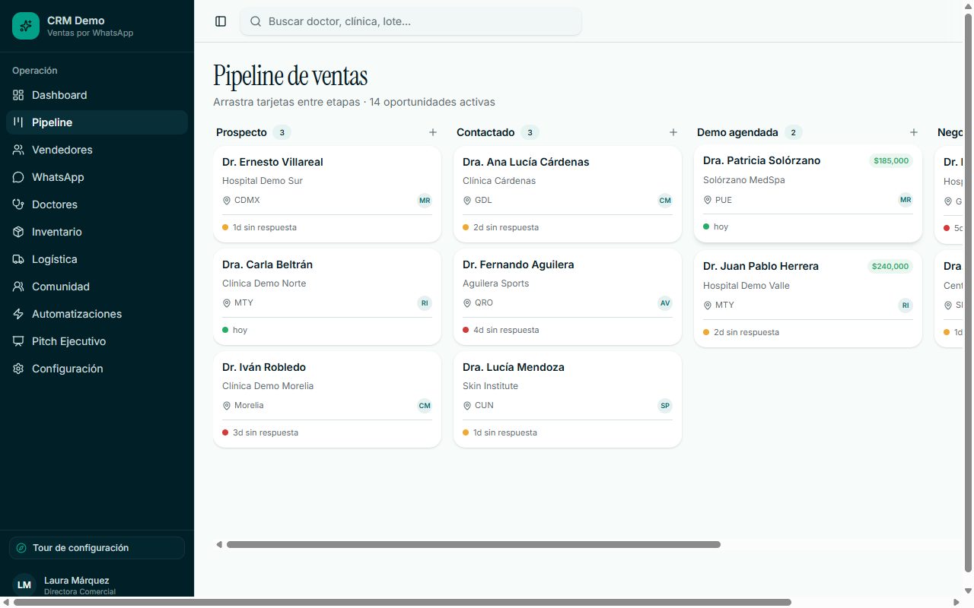Click the CUN location pin icon
This screenshot has width=974, height=608.
coord(467,406)
